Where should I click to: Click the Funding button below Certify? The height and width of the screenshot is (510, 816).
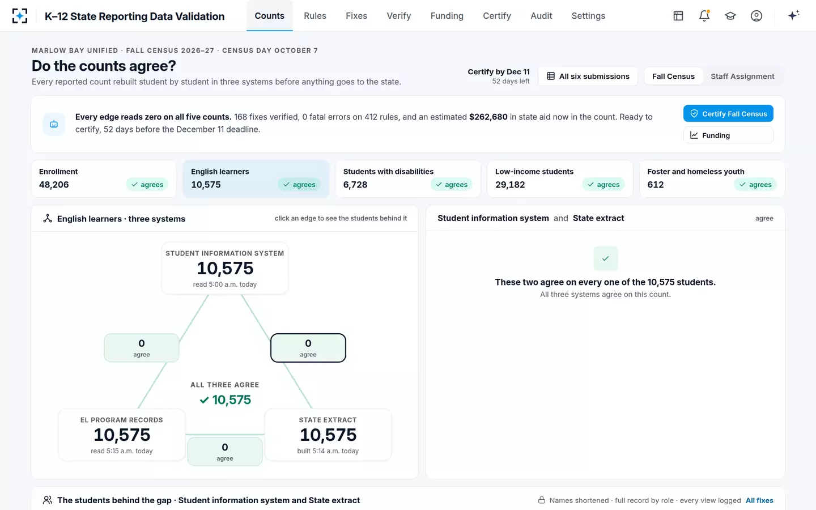(728, 135)
